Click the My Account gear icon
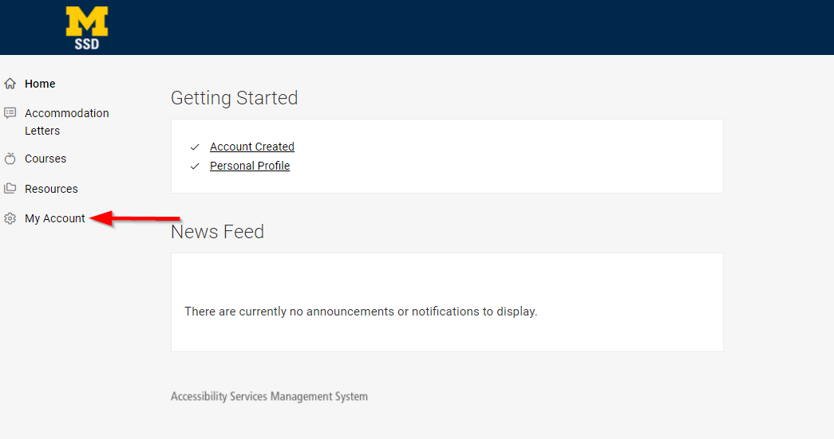Screen dimensions: 834x439 tap(10, 218)
